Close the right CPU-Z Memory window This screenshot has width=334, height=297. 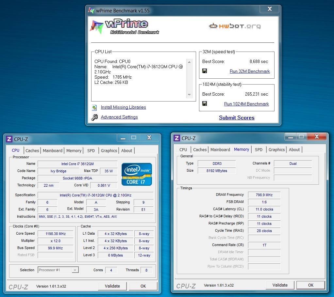click(317, 136)
